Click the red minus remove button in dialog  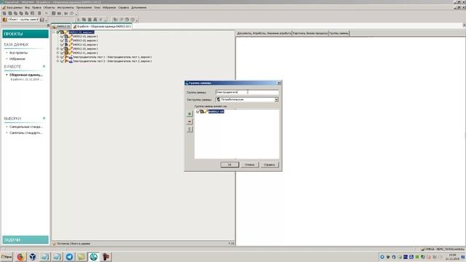point(189,122)
